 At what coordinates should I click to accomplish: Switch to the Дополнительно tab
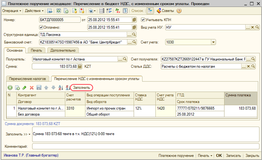(63, 50)
